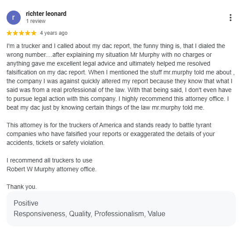Click the purple 'r' profile avatar
242x232 pixels.
pyautogui.click(x=14, y=18)
